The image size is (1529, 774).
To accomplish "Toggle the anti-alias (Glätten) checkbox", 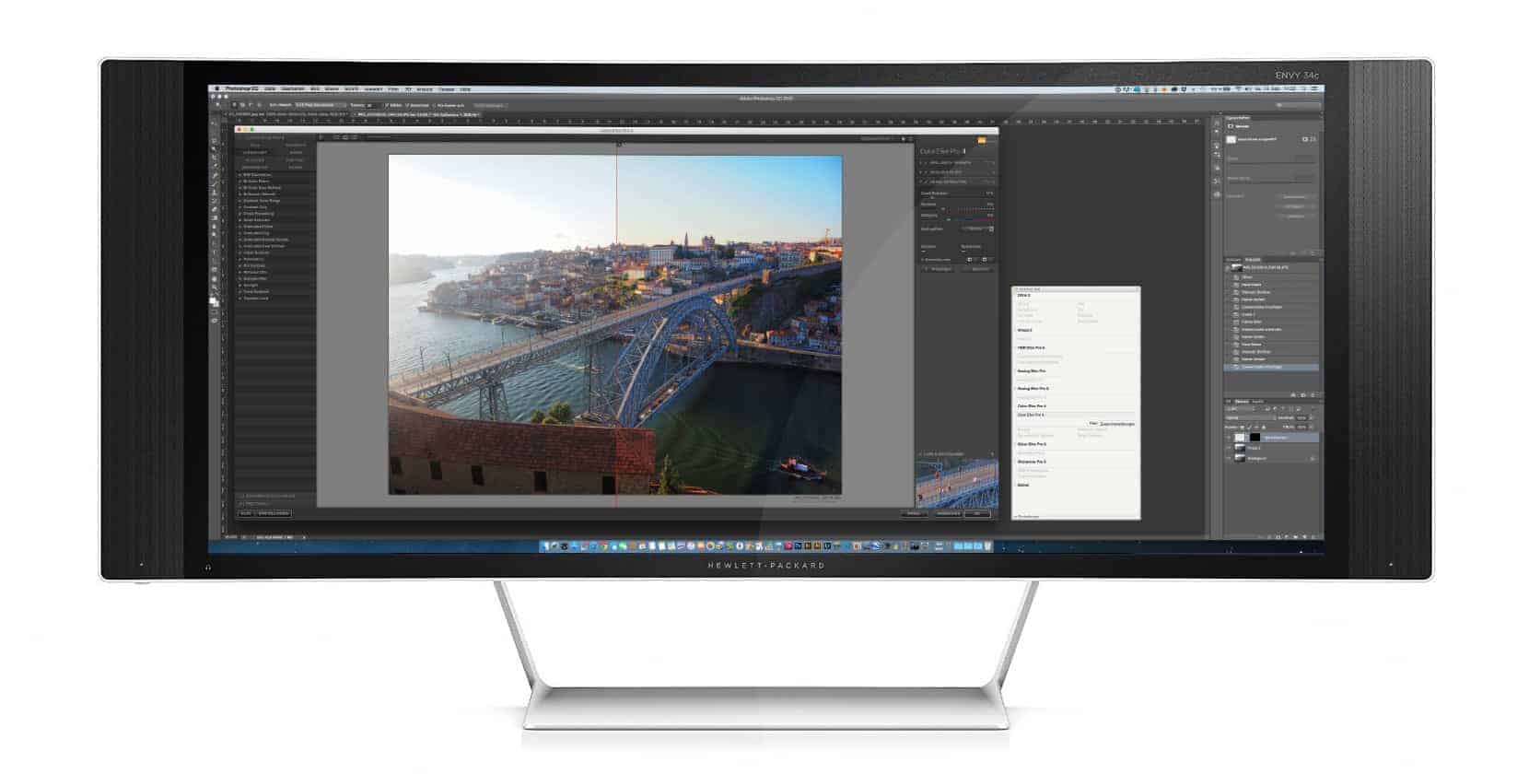I will (387, 105).
